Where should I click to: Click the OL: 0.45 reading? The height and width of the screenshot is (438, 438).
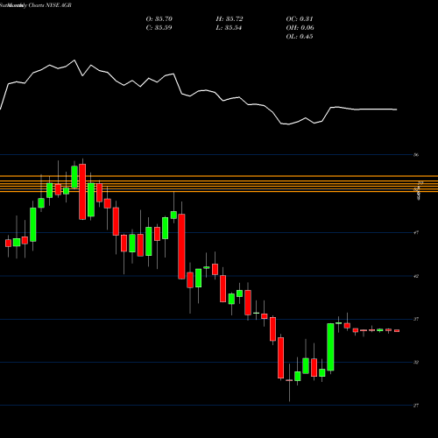click(x=300, y=37)
